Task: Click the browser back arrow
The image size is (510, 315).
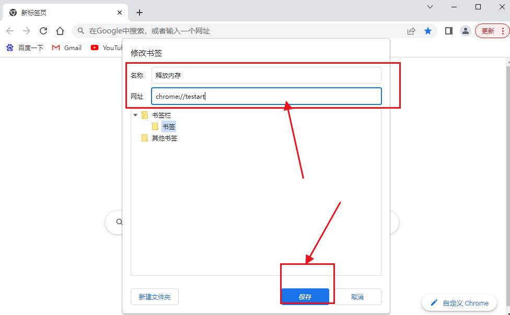Action: 10,31
